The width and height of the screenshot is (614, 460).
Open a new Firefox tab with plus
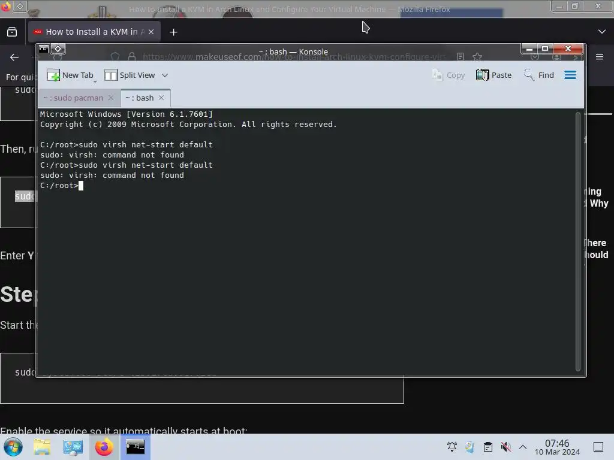[173, 32]
